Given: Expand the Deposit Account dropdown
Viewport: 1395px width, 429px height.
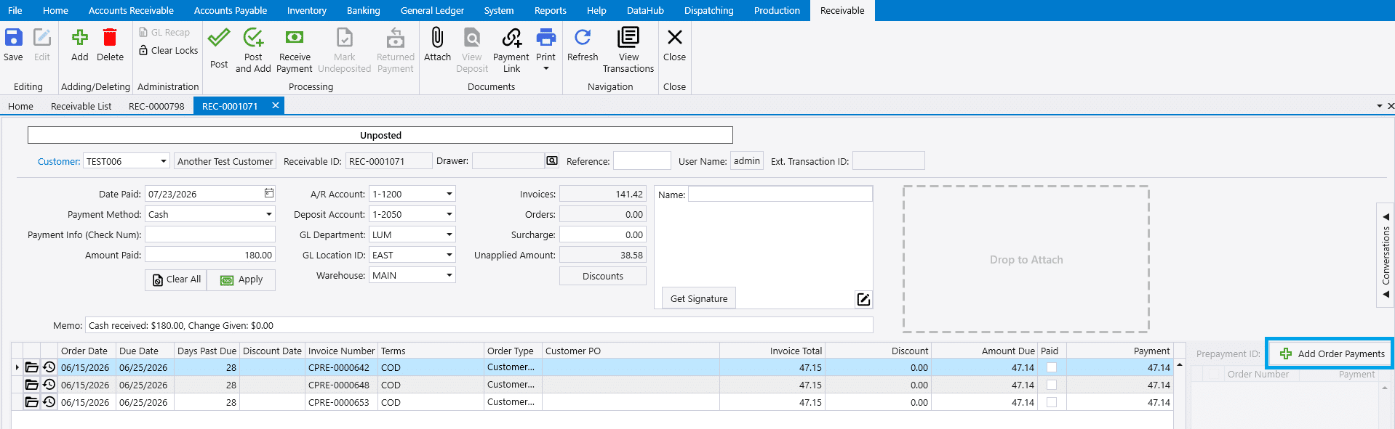Looking at the screenshot, I should [x=449, y=214].
